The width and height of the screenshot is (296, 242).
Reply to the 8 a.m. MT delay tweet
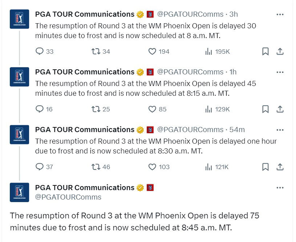pos(40,52)
